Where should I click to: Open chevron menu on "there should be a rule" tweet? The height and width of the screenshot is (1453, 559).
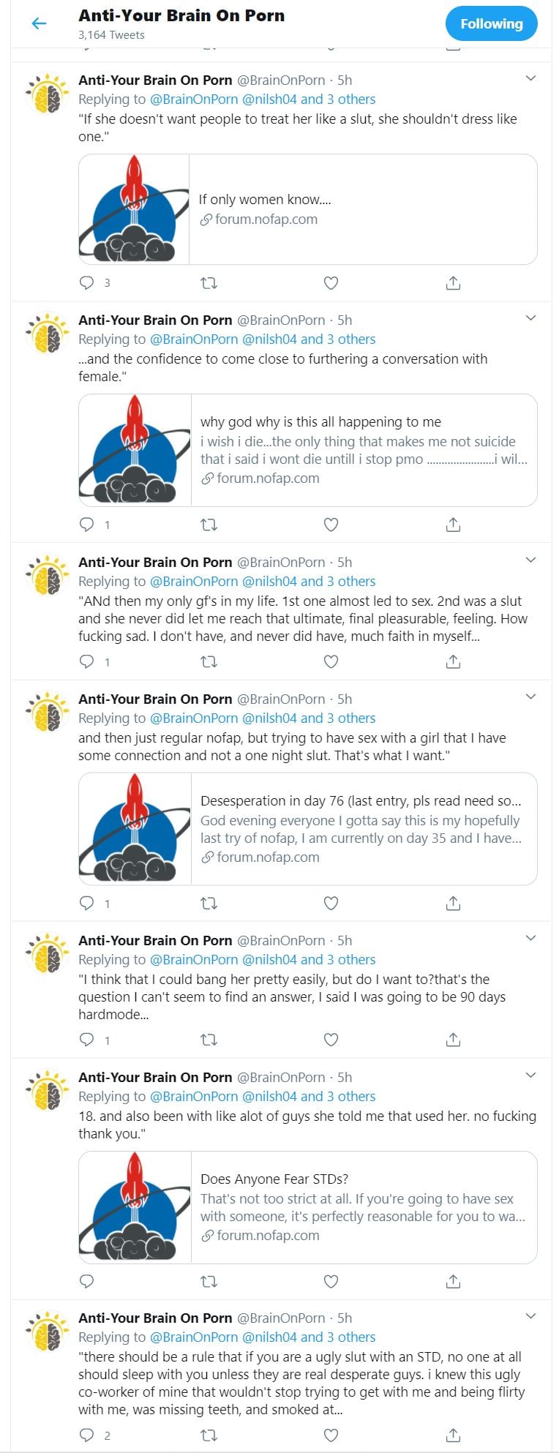tap(531, 1316)
